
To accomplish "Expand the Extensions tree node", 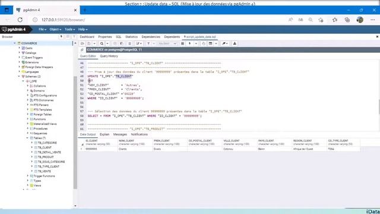I will tap(20, 62).
